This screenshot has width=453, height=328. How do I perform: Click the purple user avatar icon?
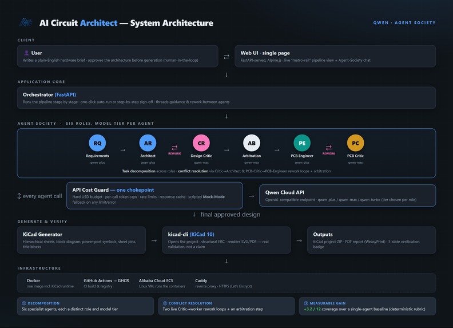coord(26,53)
